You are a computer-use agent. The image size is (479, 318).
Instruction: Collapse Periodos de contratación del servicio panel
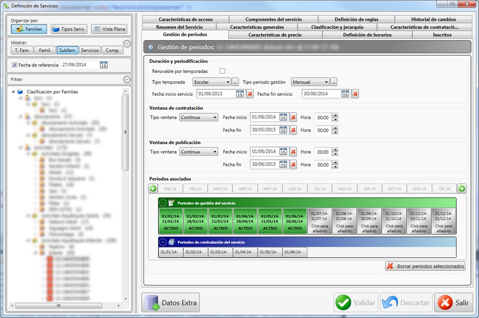pyautogui.click(x=163, y=242)
